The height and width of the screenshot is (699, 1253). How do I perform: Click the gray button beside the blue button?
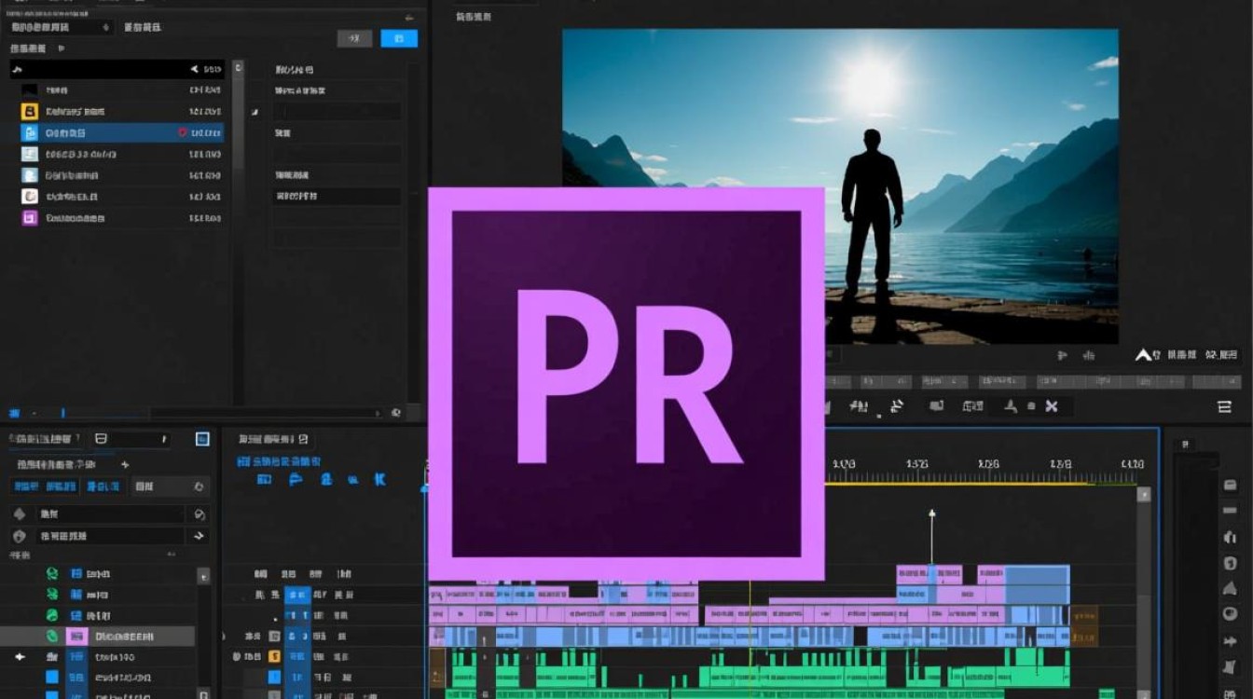354,38
